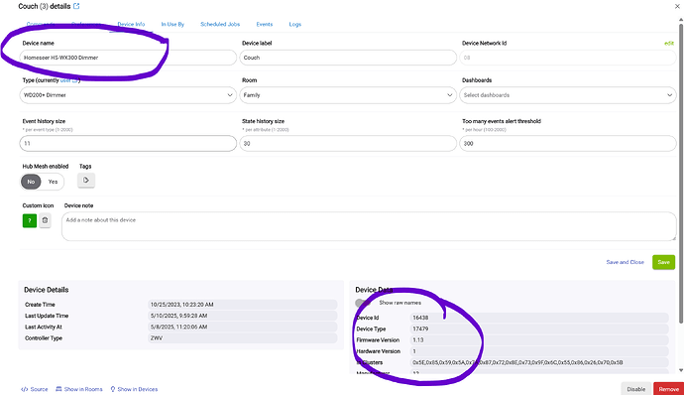The height and width of the screenshot is (395, 684).
Task: Select the In Clusters hex value row
Action: 538,362
